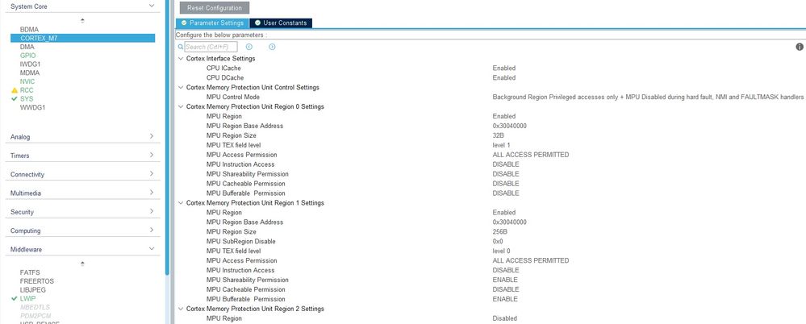Click Region 1 Shareability Permission ENABLE value
806x324 pixels.
[x=505, y=280]
